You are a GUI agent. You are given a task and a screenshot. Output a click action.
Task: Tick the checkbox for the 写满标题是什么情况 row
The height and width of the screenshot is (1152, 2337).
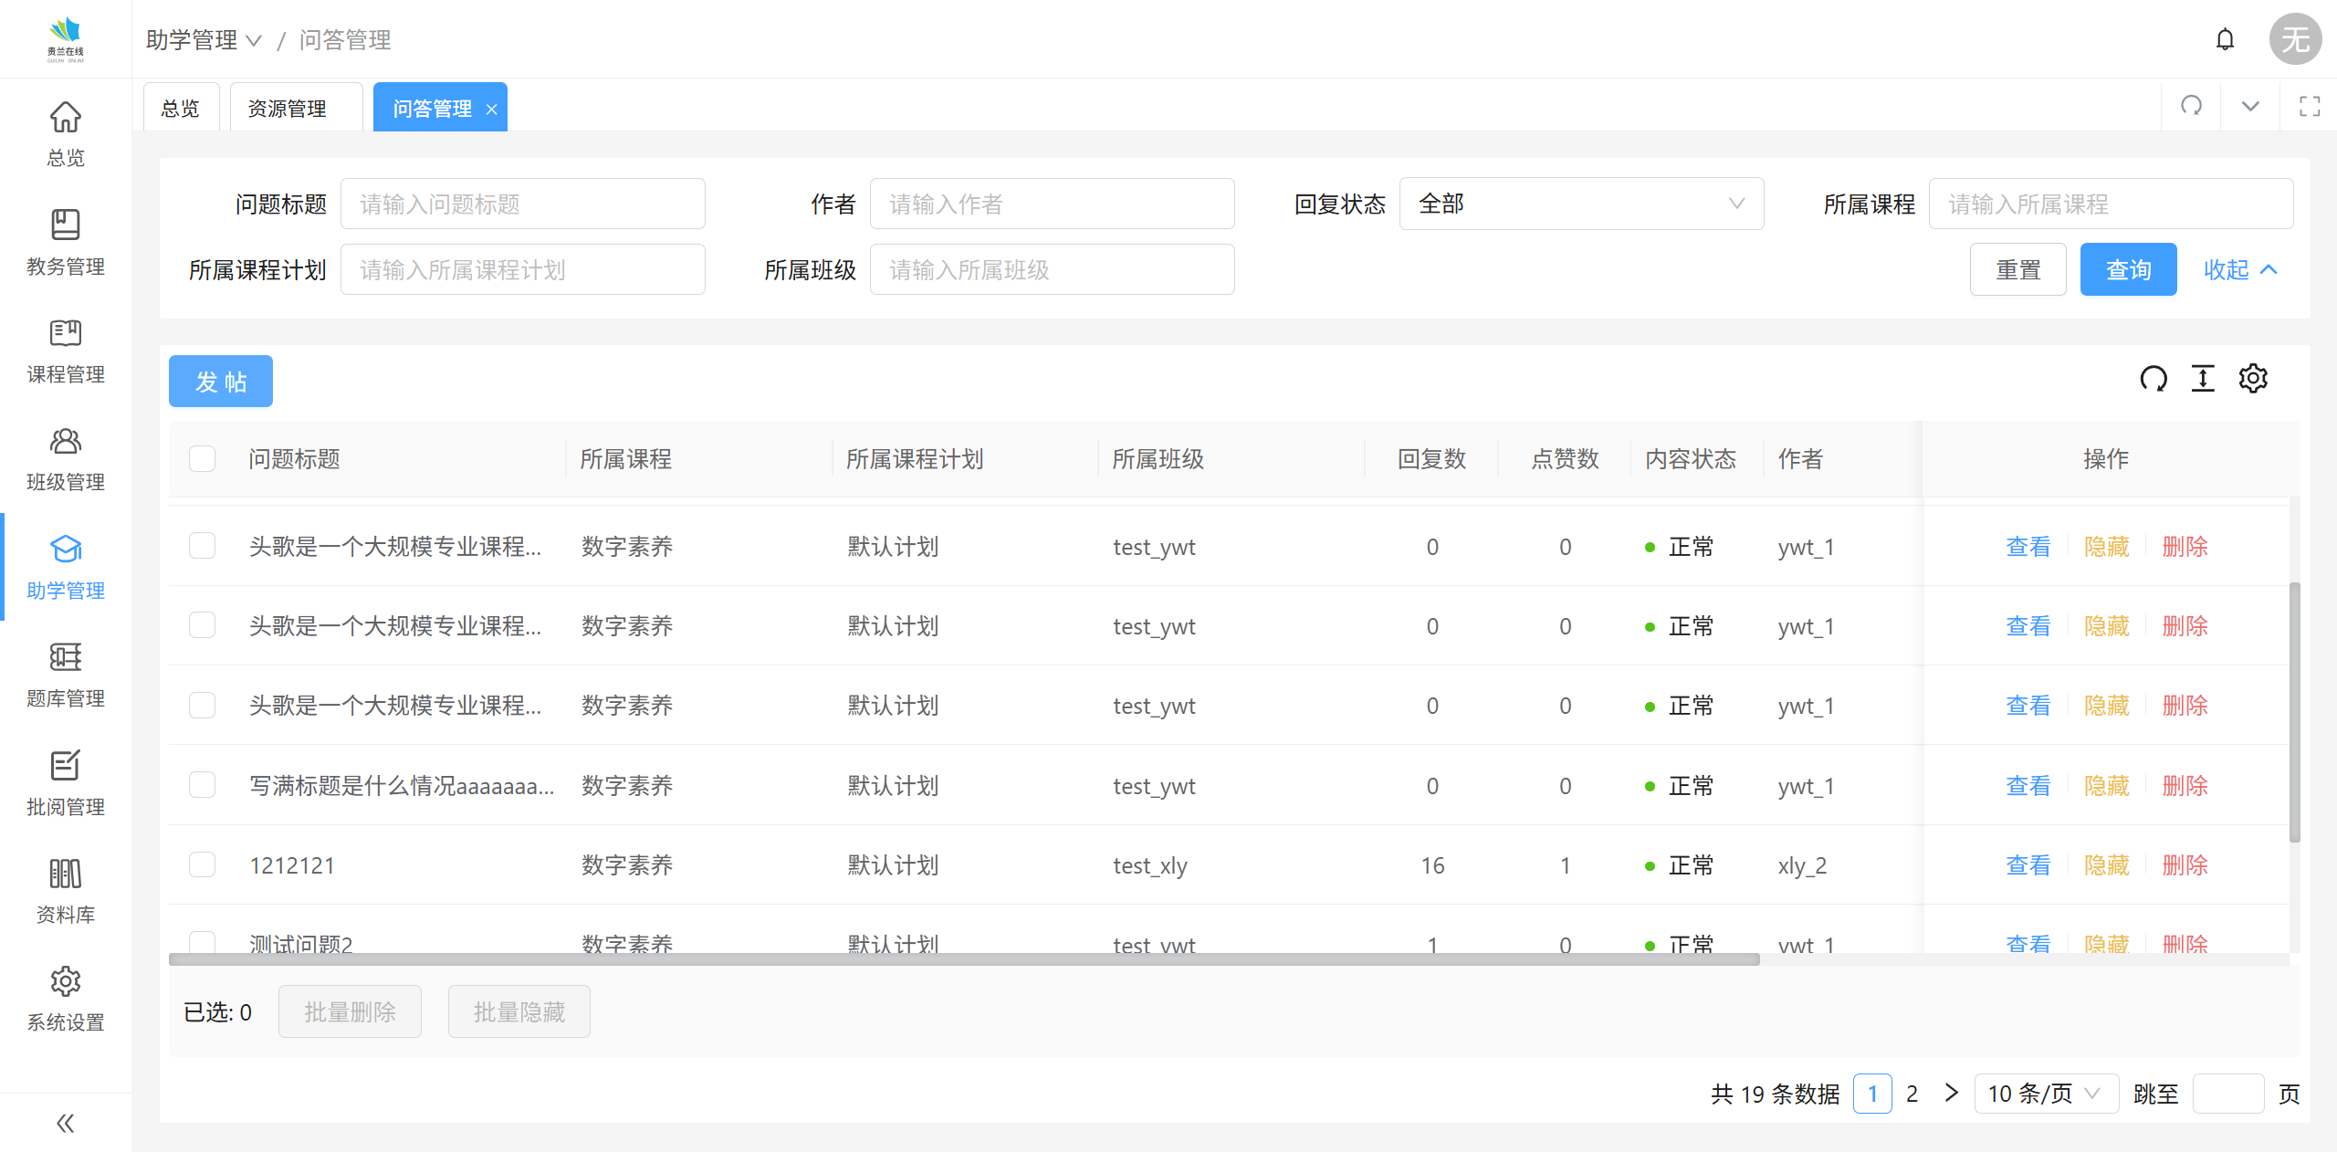pyautogui.click(x=202, y=785)
